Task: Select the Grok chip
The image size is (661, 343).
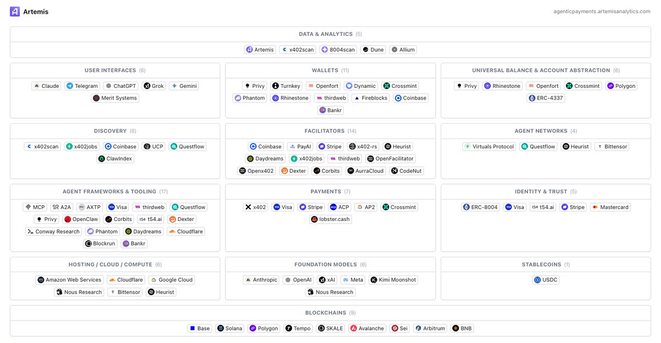Action: click(x=154, y=86)
